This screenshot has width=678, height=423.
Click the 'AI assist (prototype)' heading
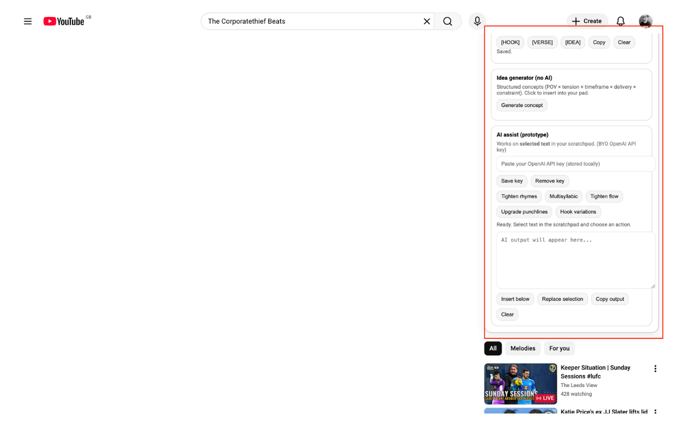522,135
